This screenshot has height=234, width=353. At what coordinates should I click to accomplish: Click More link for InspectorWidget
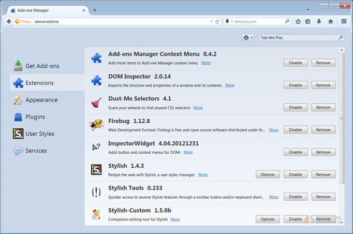pyautogui.click(x=188, y=152)
